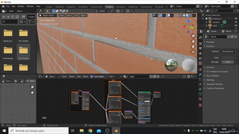Screen dimensions: 239x134
Task: Switch to rendered viewport shading
Action: (x=190, y=15)
